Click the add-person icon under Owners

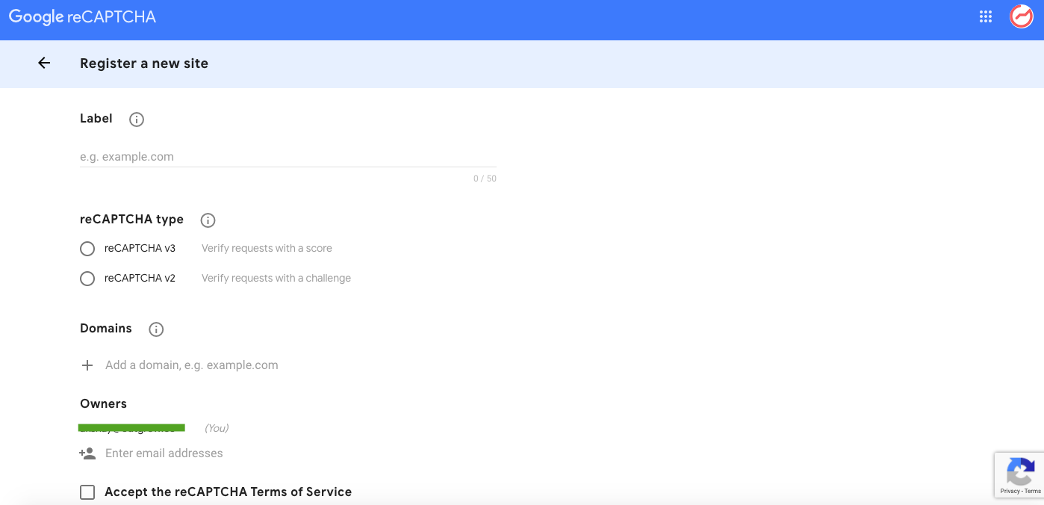coord(87,453)
